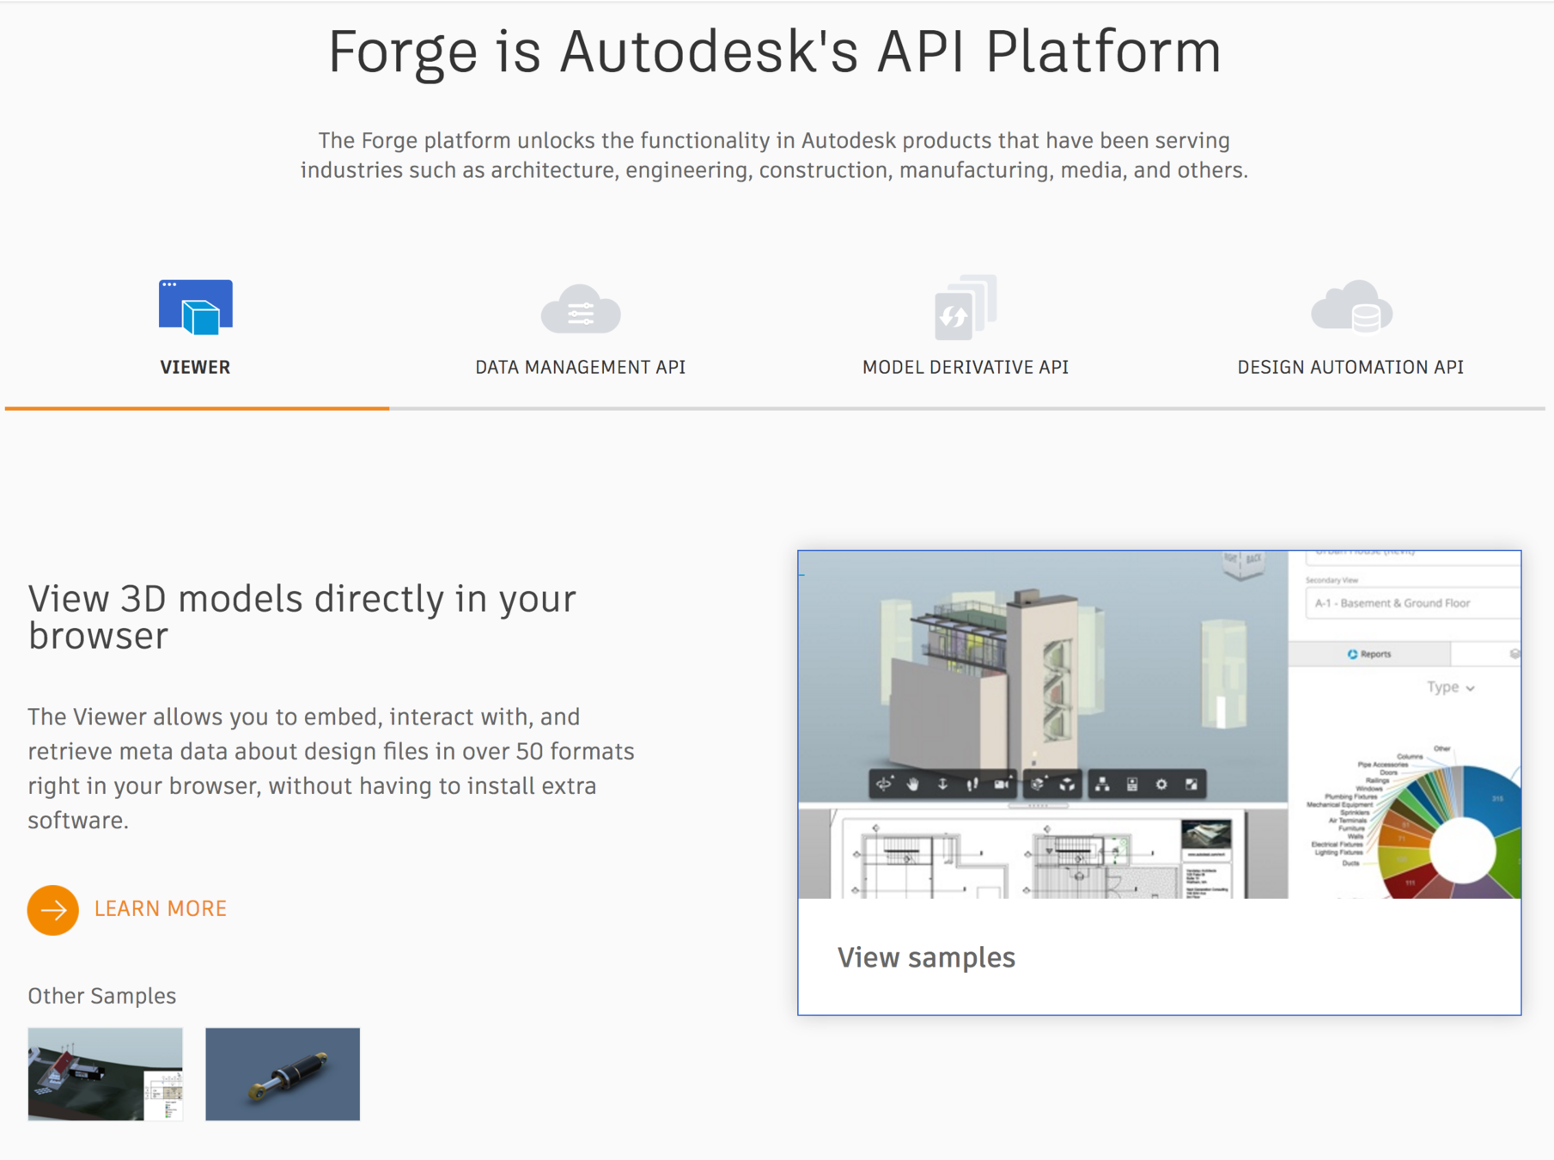Select the VIEWER tab label
Image resolution: width=1554 pixels, height=1160 pixels.
[195, 367]
